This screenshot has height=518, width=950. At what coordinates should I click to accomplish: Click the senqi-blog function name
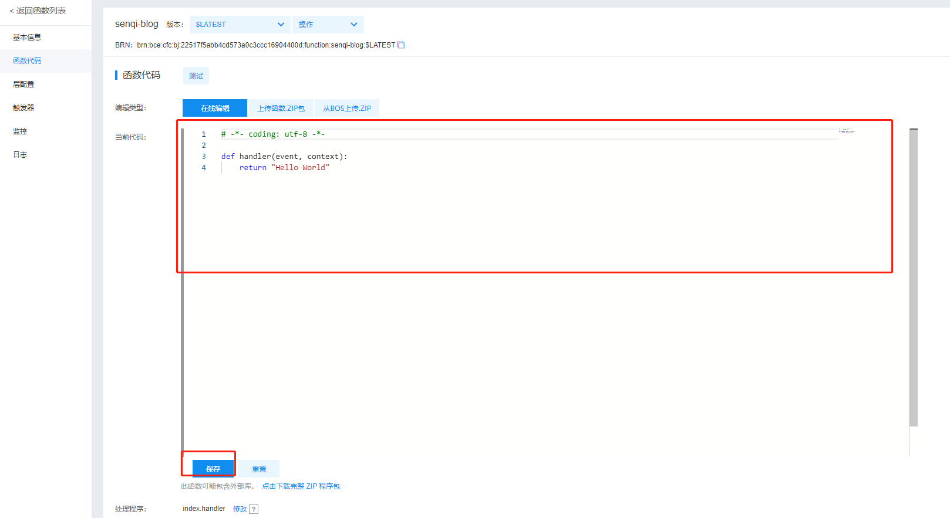(x=137, y=24)
